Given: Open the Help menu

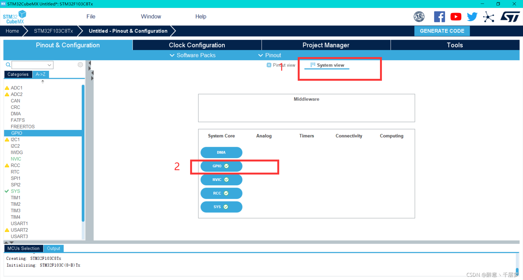Looking at the screenshot, I should (201, 17).
